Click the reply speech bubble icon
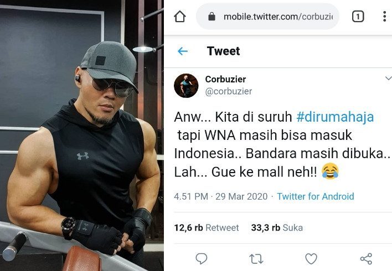 [201, 258]
